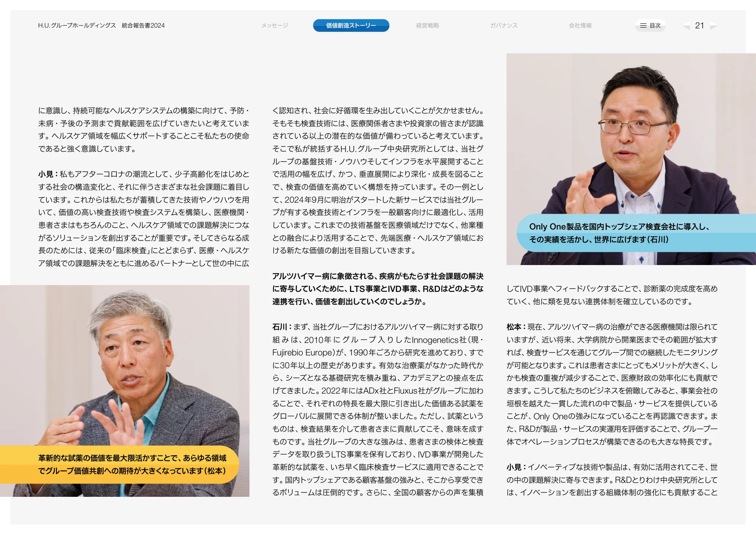
Task: Click the 石川 speaker paragraph start
Action: [x=280, y=327]
